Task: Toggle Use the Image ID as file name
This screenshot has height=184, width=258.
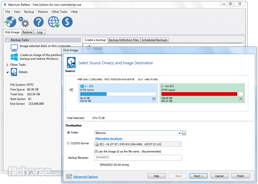Action: click(x=96, y=151)
